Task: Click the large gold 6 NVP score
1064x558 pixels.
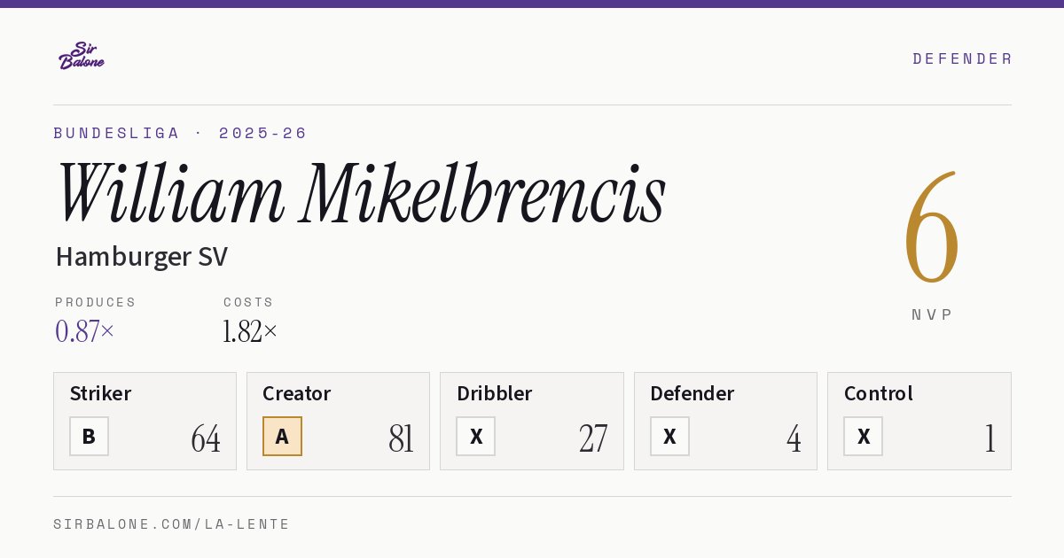Action: [932, 229]
